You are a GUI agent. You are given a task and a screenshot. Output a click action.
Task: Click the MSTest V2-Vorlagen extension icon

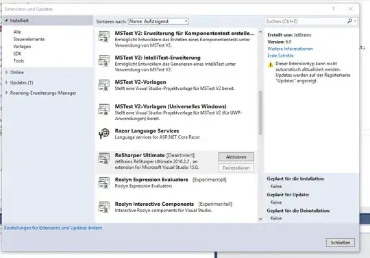tap(104, 85)
